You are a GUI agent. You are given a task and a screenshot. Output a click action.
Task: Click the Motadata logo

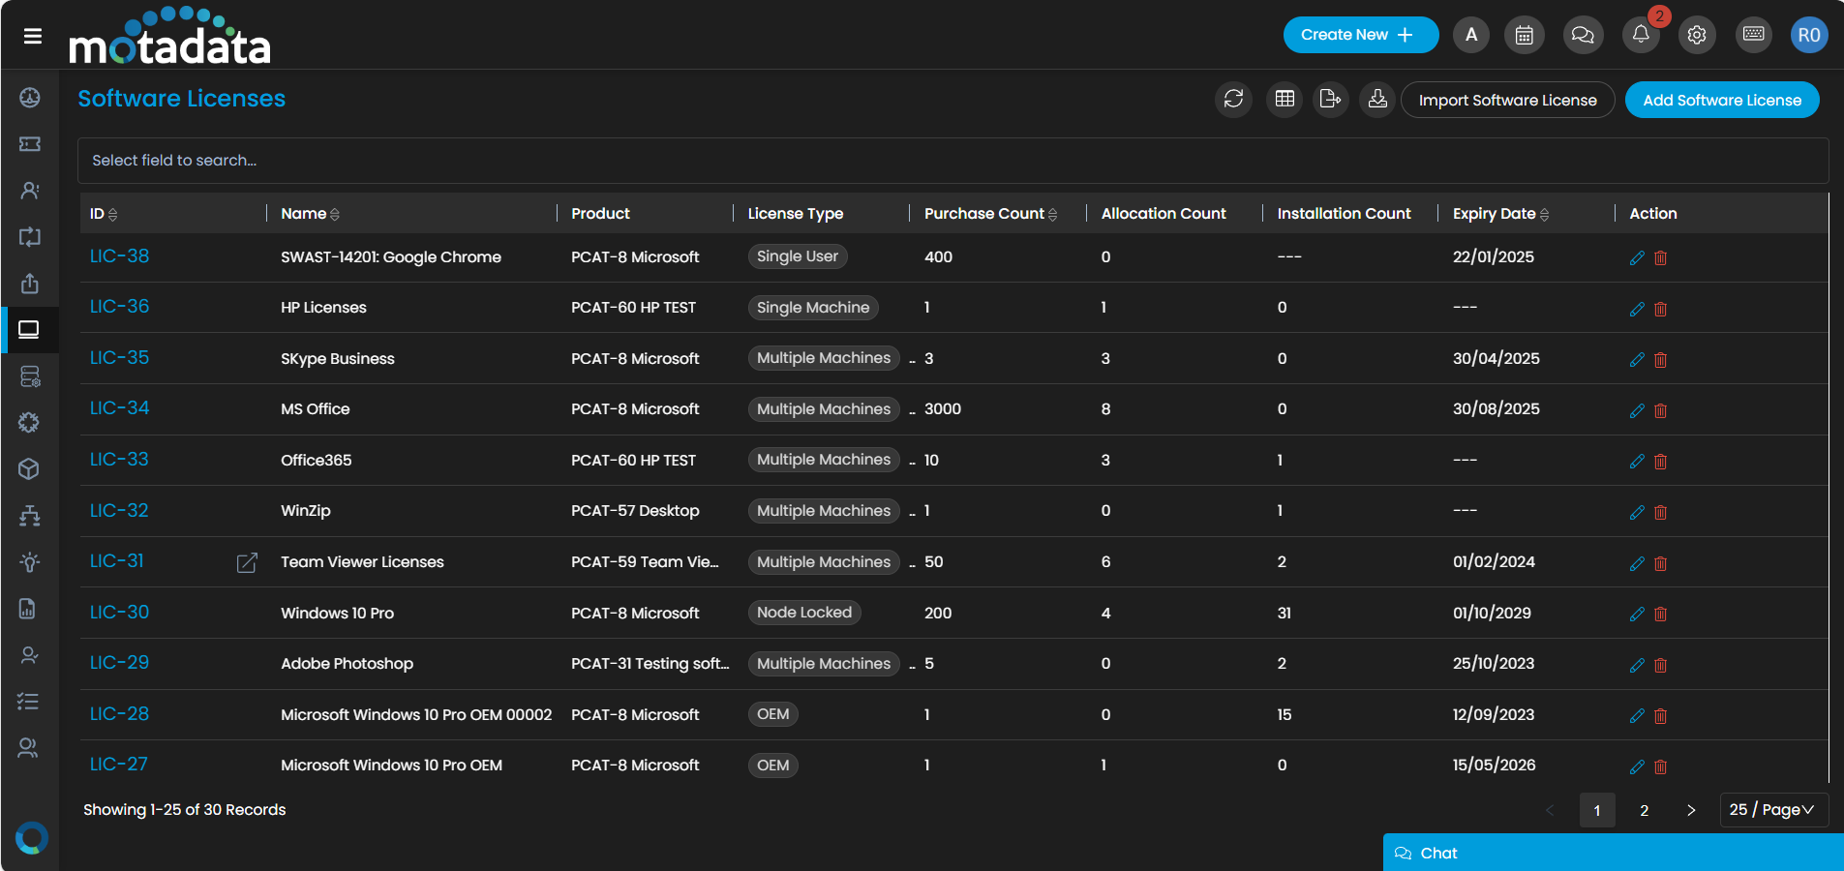[169, 36]
